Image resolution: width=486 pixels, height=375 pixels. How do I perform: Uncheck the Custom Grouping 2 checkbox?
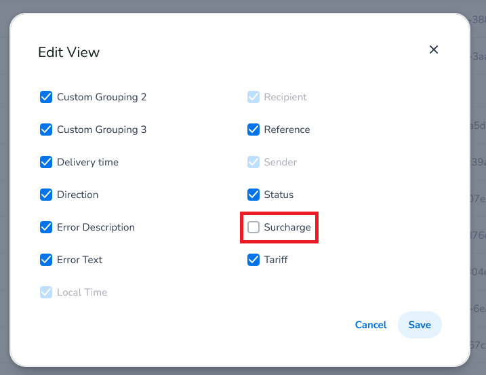coord(46,97)
